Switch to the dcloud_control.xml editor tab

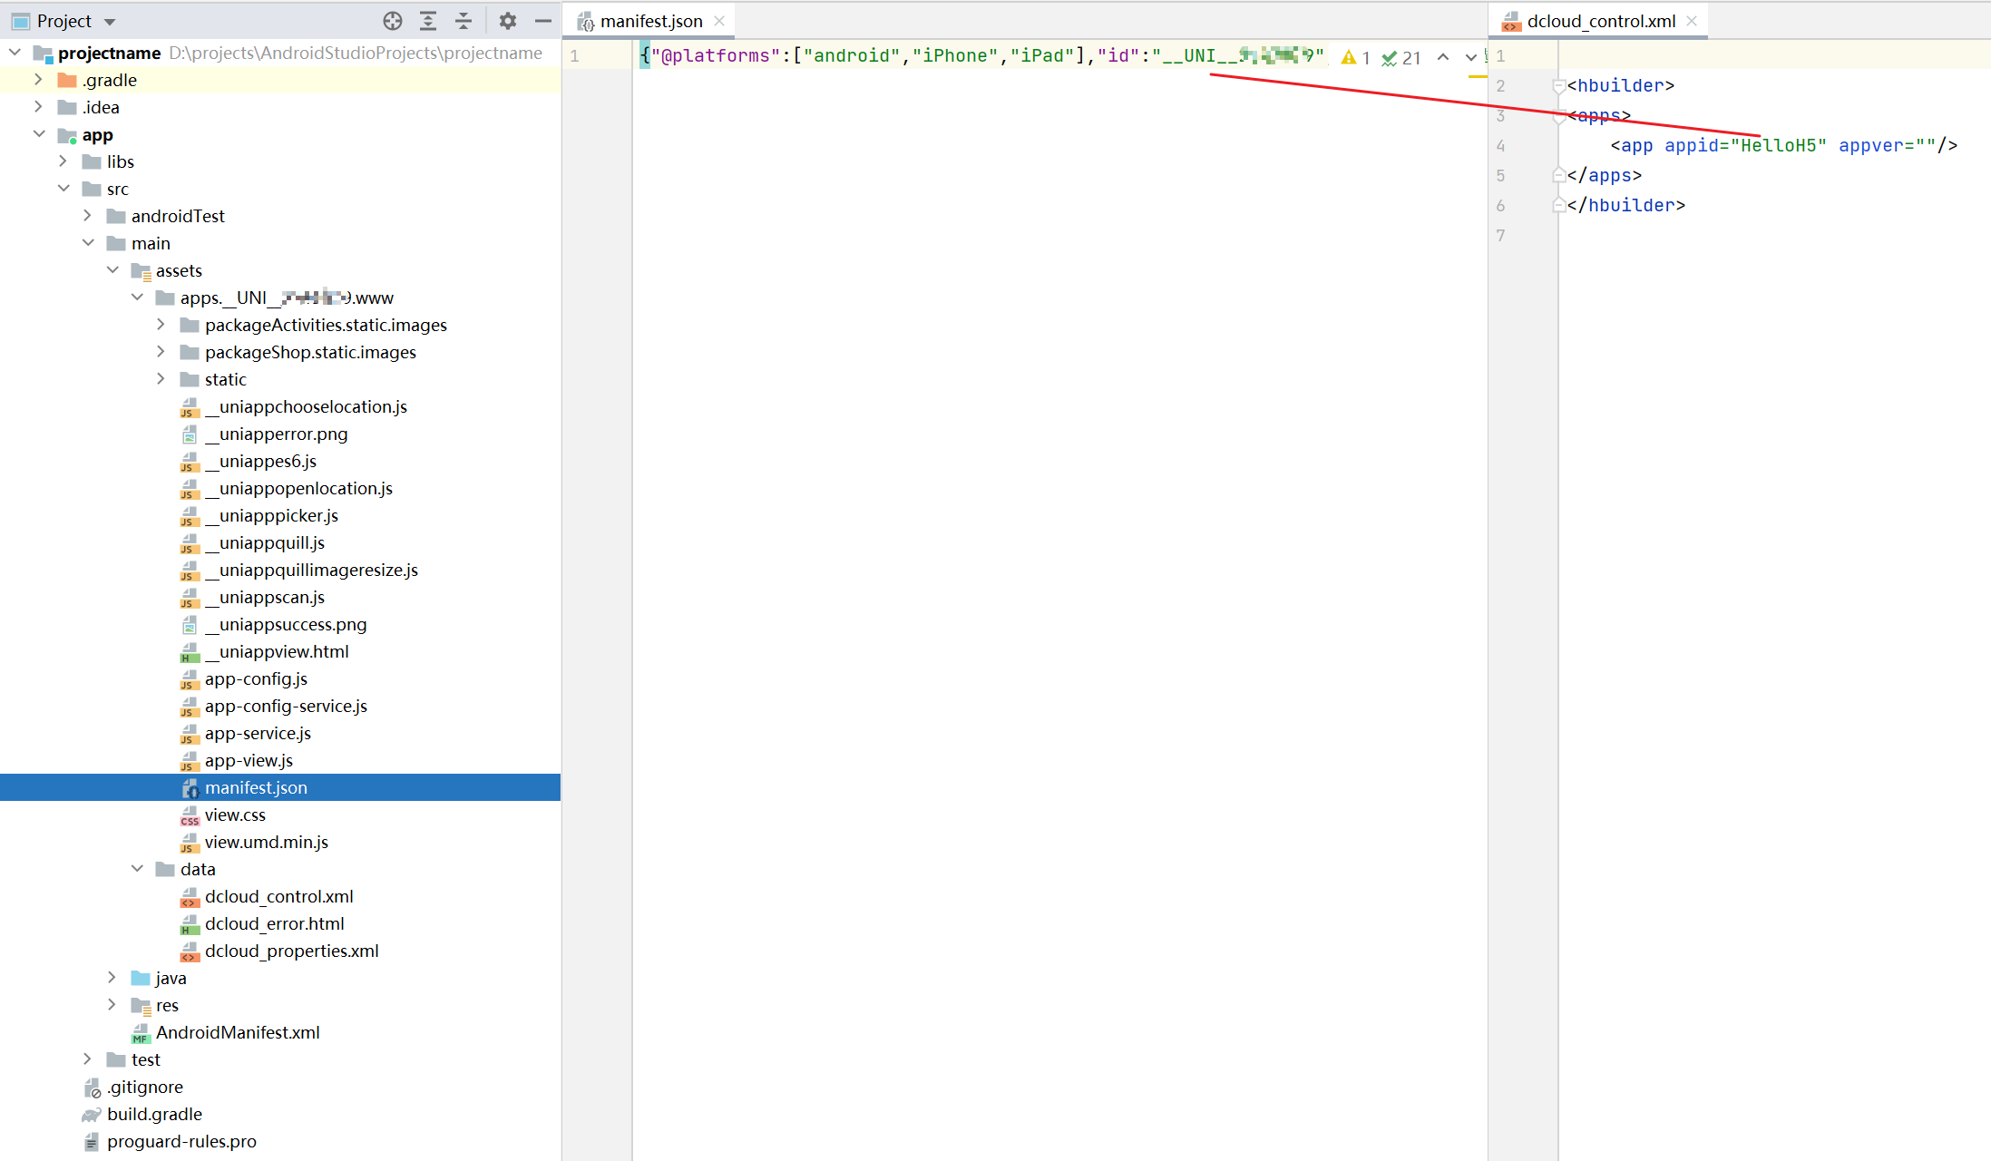(1600, 21)
